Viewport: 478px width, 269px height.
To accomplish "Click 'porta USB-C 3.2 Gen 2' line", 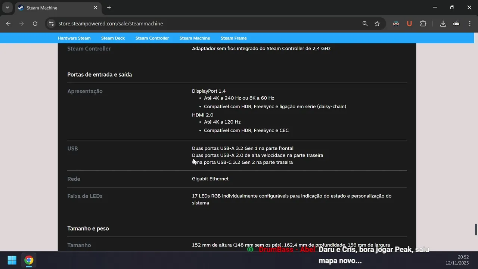I will click(x=242, y=162).
